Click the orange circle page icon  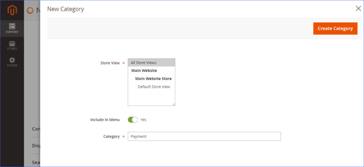tap(30, 10)
